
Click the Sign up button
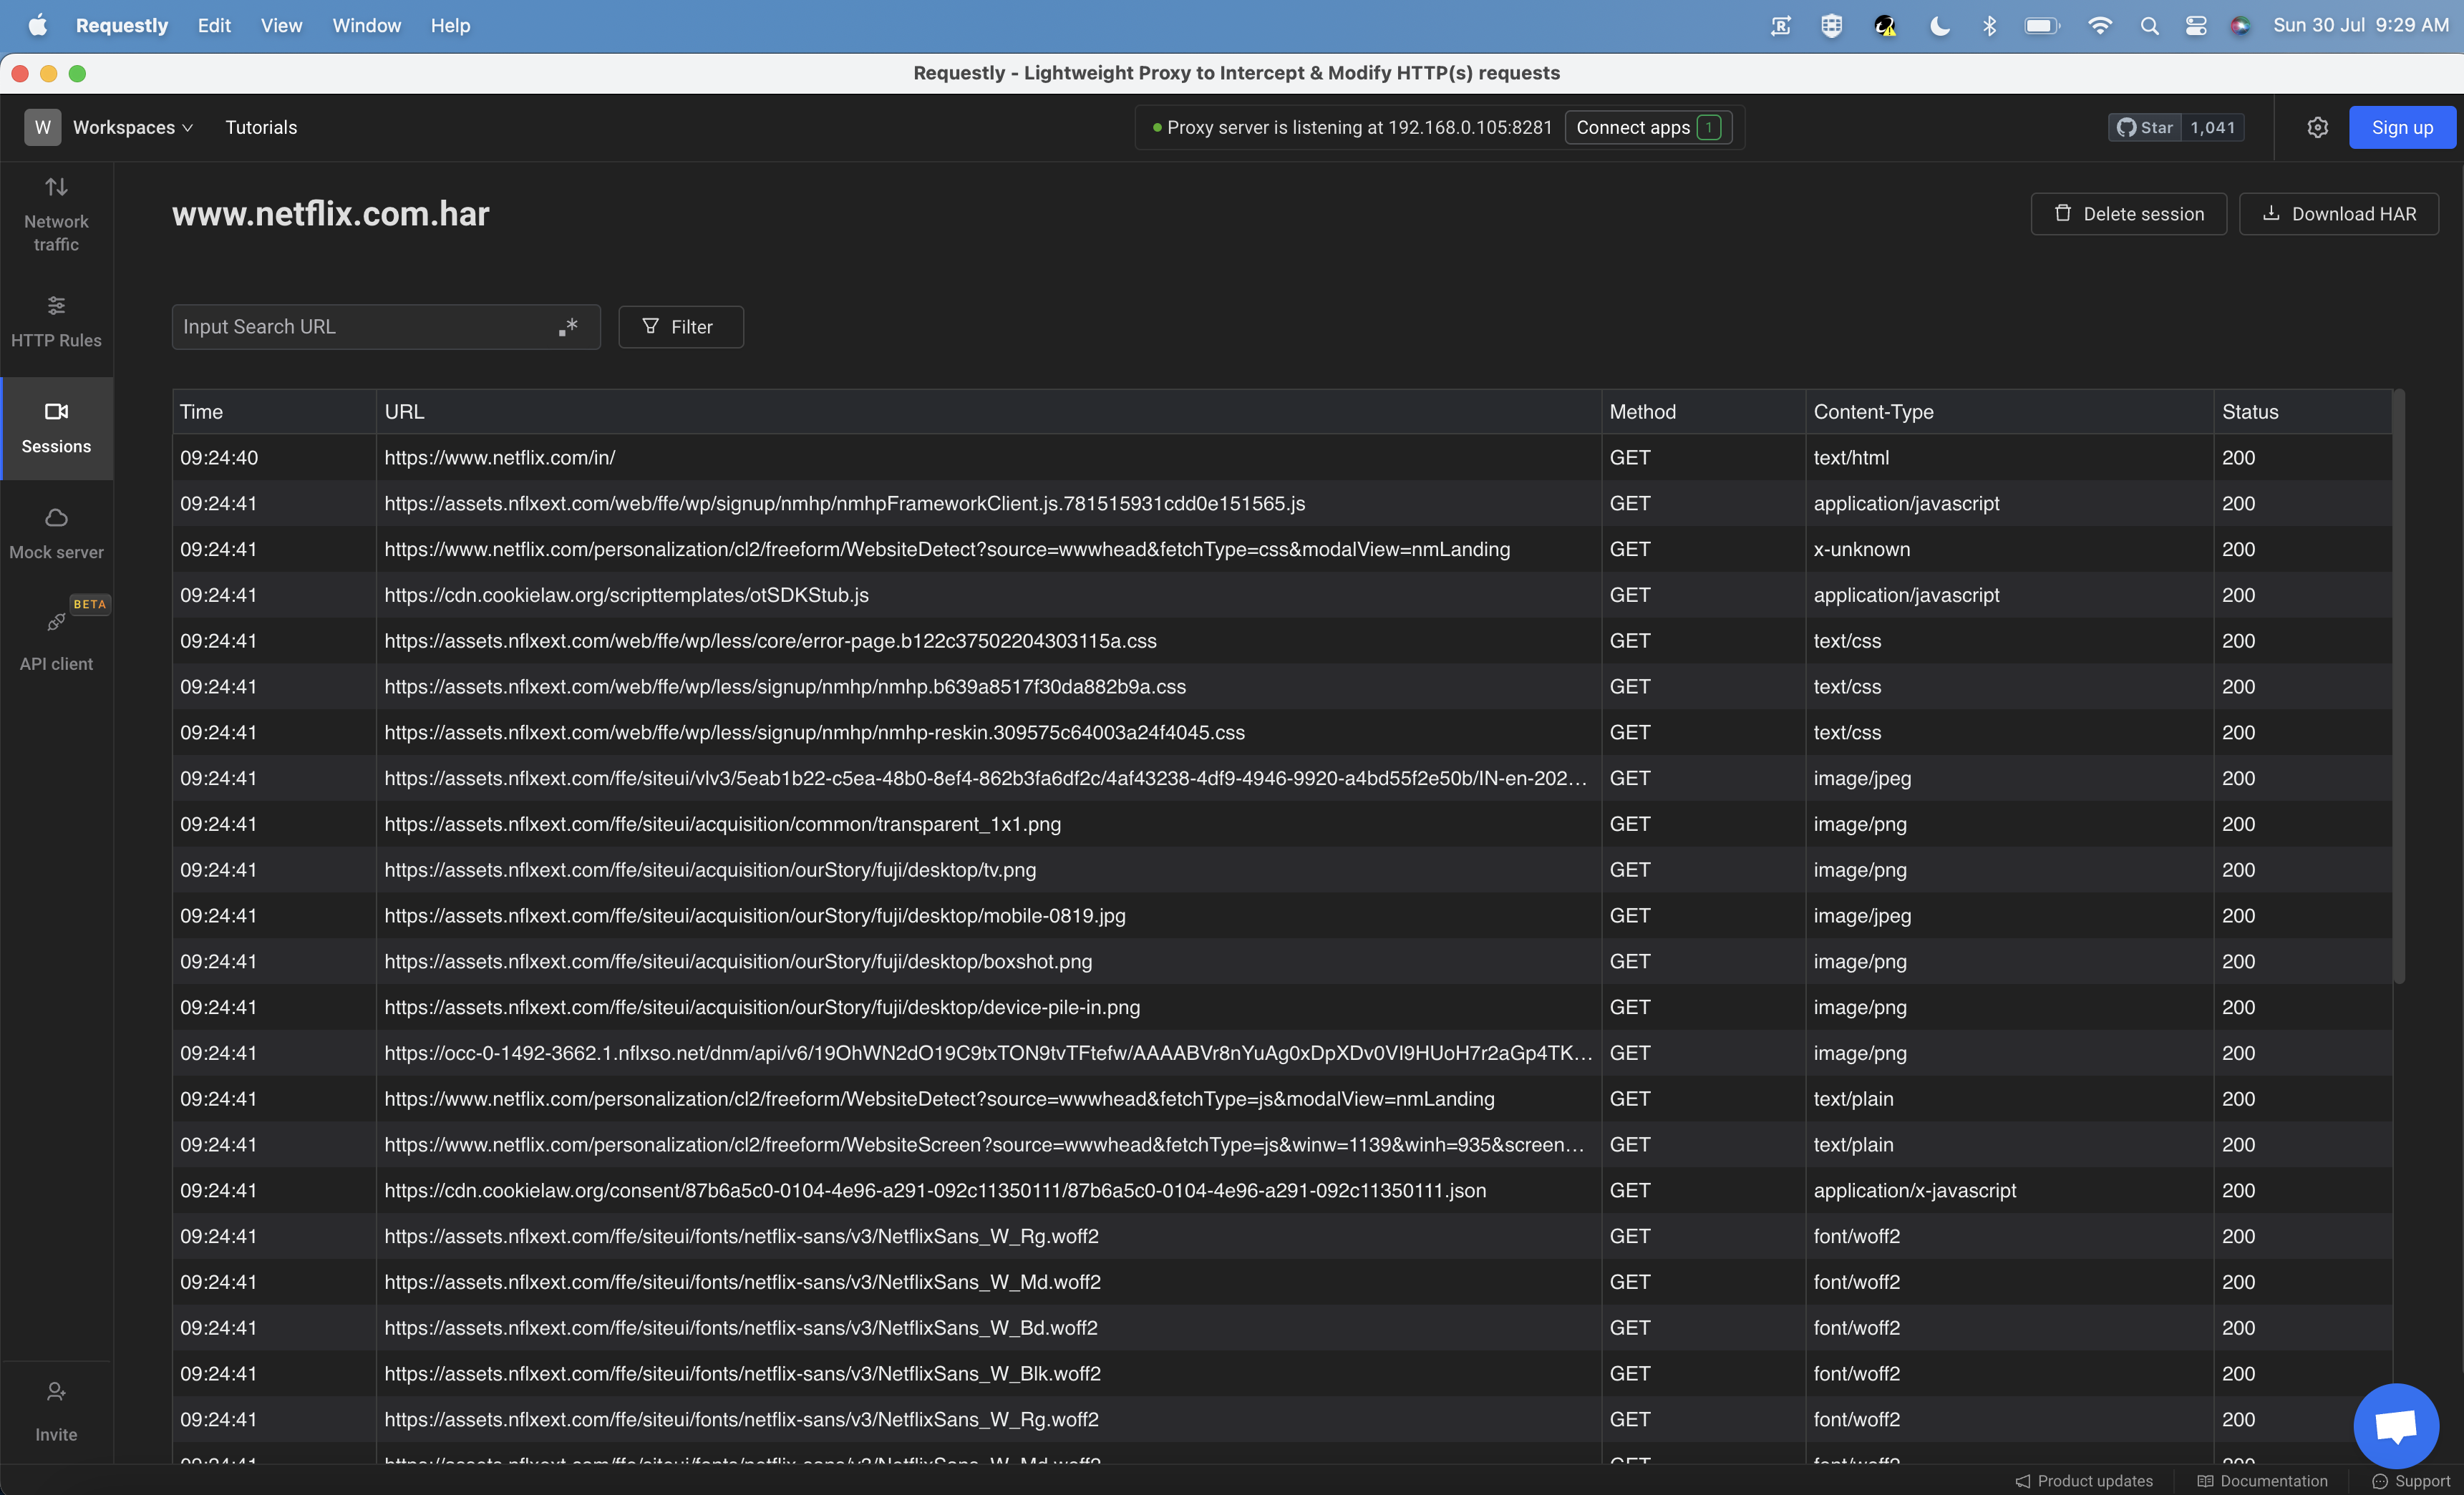pyautogui.click(x=2402, y=127)
